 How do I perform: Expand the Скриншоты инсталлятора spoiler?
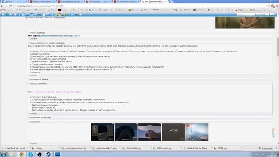click(x=40, y=117)
